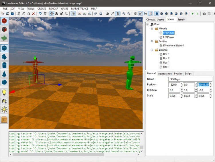Collapse the Entities folder in scene tree
Screen dimensions: 215x162
pyautogui.click(x=152, y=41)
